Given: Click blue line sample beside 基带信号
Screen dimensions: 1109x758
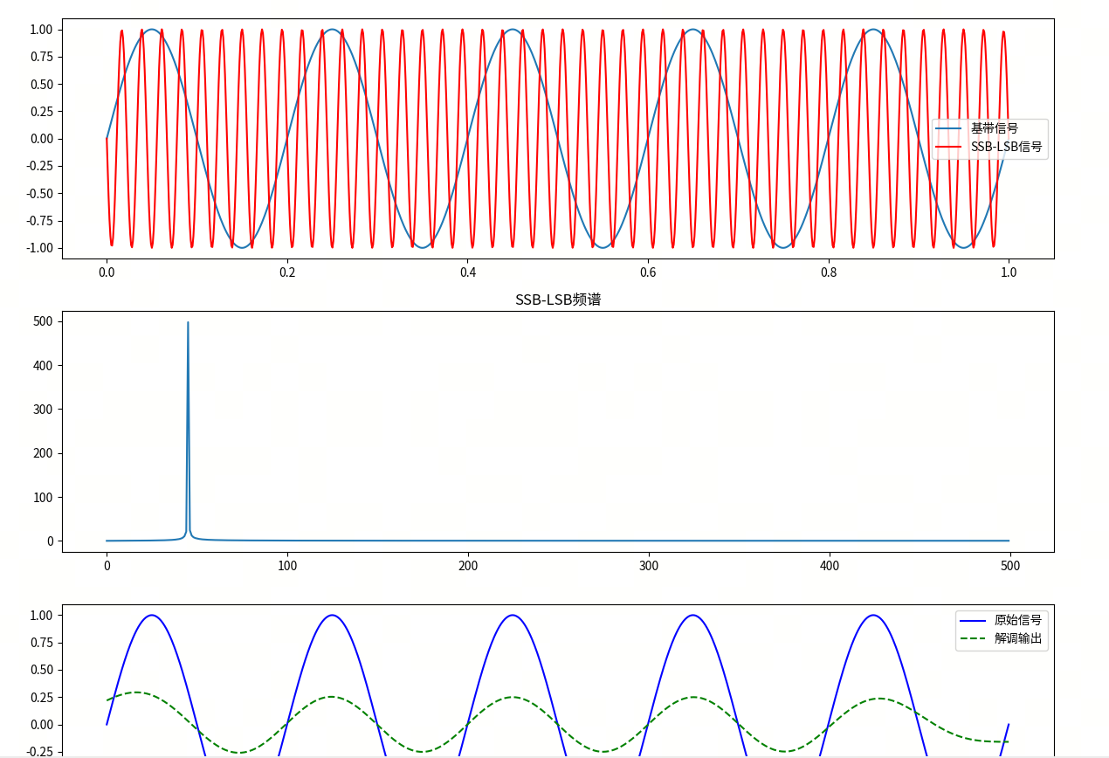Looking at the screenshot, I should [949, 128].
